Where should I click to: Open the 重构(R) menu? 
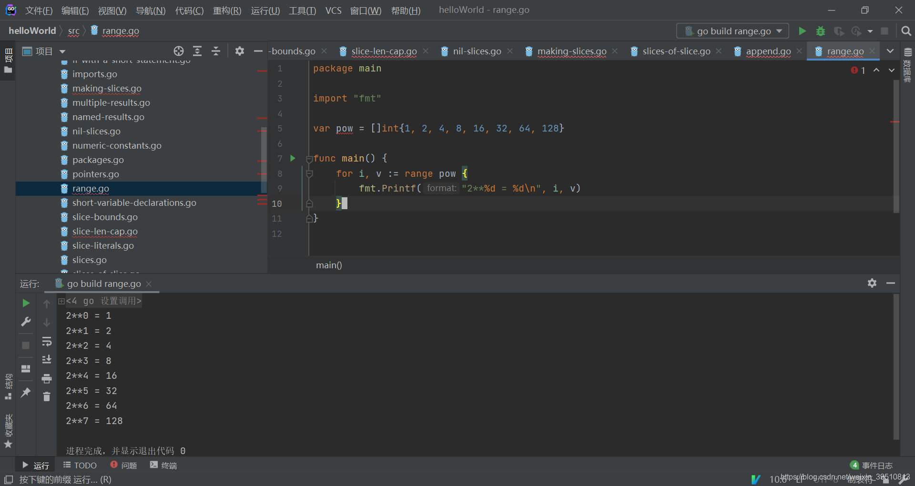pyautogui.click(x=227, y=10)
